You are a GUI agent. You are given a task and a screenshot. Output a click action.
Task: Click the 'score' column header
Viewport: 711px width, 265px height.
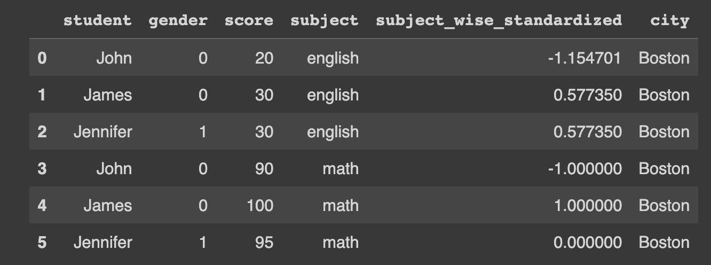(x=249, y=20)
